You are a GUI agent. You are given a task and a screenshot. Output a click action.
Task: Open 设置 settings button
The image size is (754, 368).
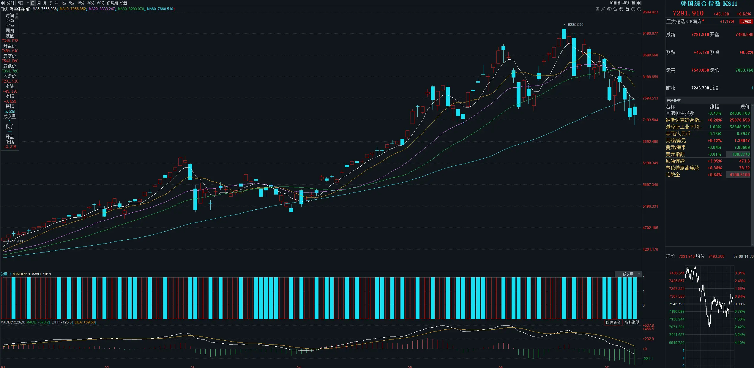click(124, 3)
